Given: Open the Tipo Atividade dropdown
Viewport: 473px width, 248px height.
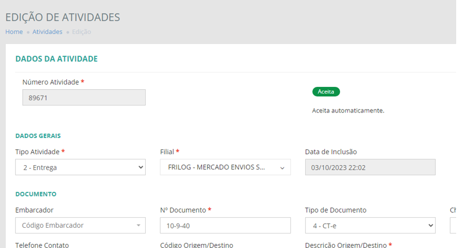Looking at the screenshot, I should [80, 167].
